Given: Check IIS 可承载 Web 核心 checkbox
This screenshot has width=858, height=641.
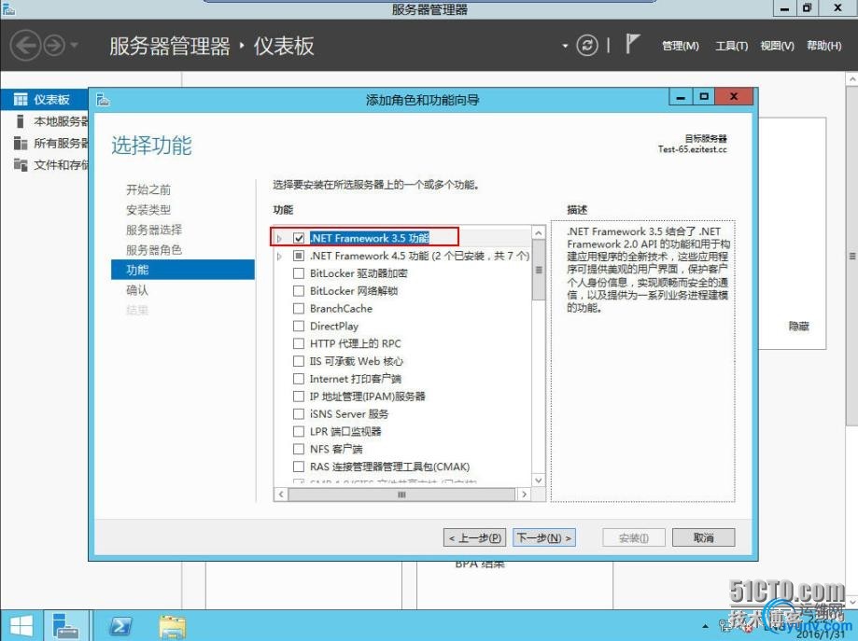Looking at the screenshot, I should click(x=299, y=361).
